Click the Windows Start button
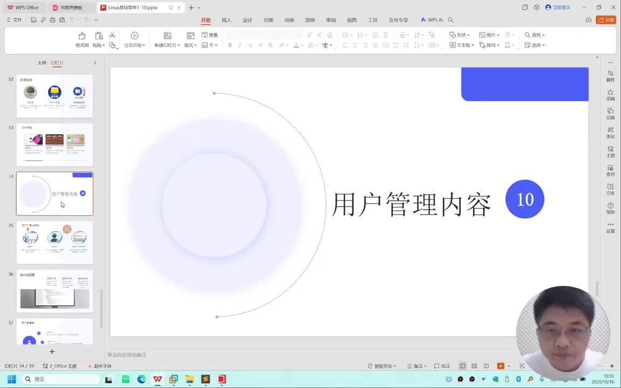Viewport: 621px width, 388px height. (x=11, y=379)
